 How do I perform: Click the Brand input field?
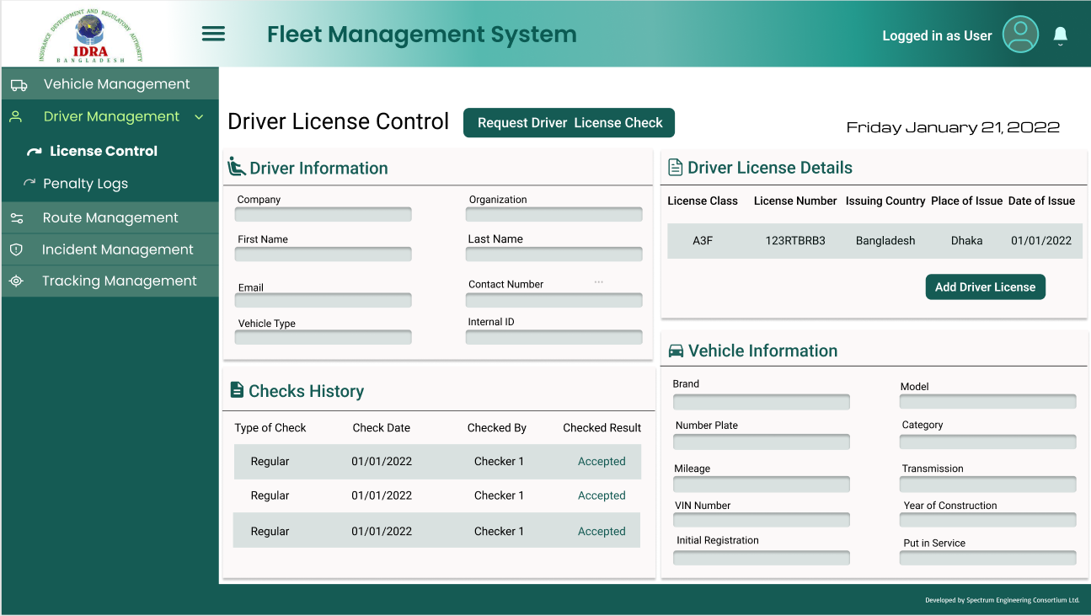(762, 402)
